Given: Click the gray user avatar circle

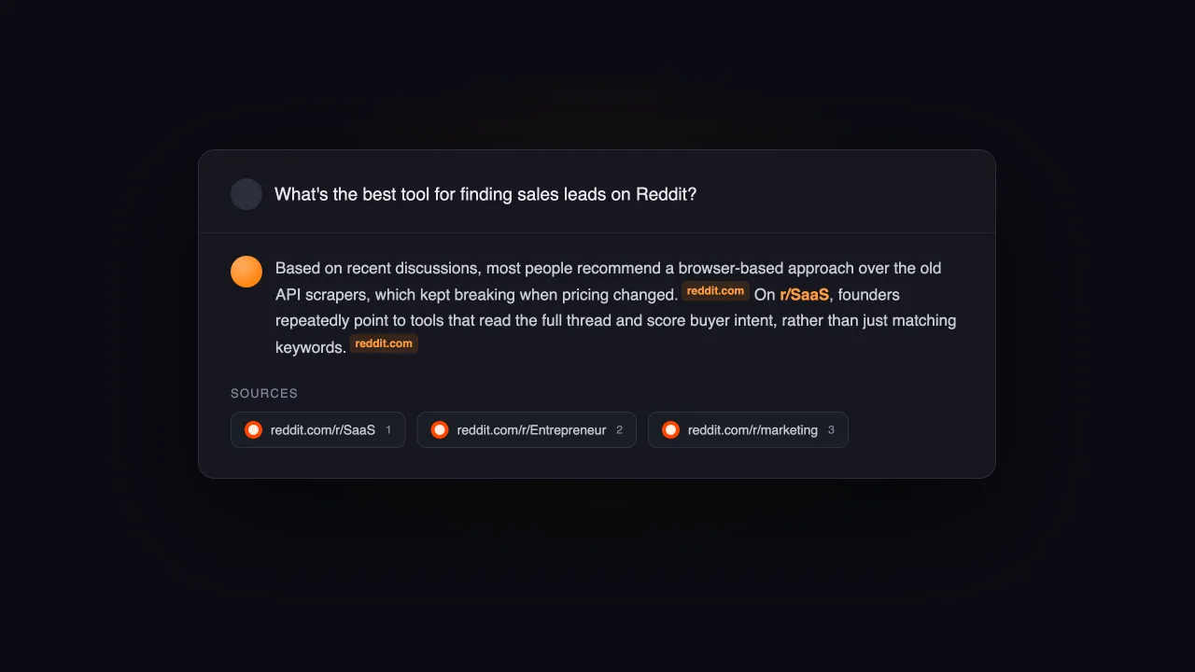Looking at the screenshot, I should coord(246,194).
